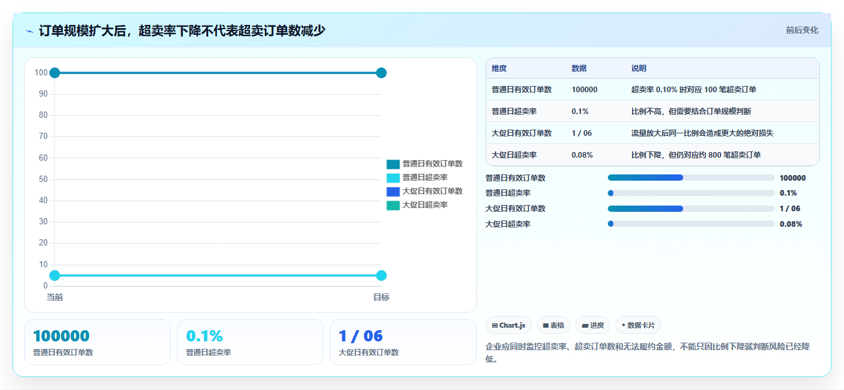Screen dimensions: 844x390
Task: Click the light-cyan chart point above 当前
Action: click(x=55, y=275)
